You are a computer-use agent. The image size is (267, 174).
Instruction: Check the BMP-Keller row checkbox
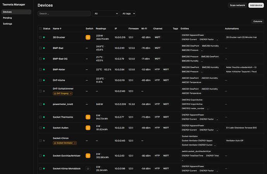(40, 69)
